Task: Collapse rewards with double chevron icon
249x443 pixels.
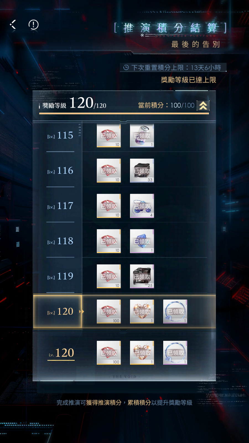Action: (203, 105)
